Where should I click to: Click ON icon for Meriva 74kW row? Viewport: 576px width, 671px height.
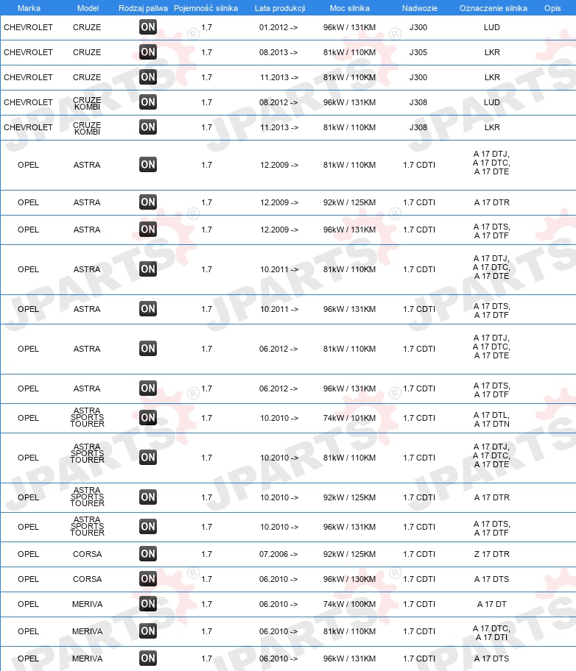click(x=148, y=604)
